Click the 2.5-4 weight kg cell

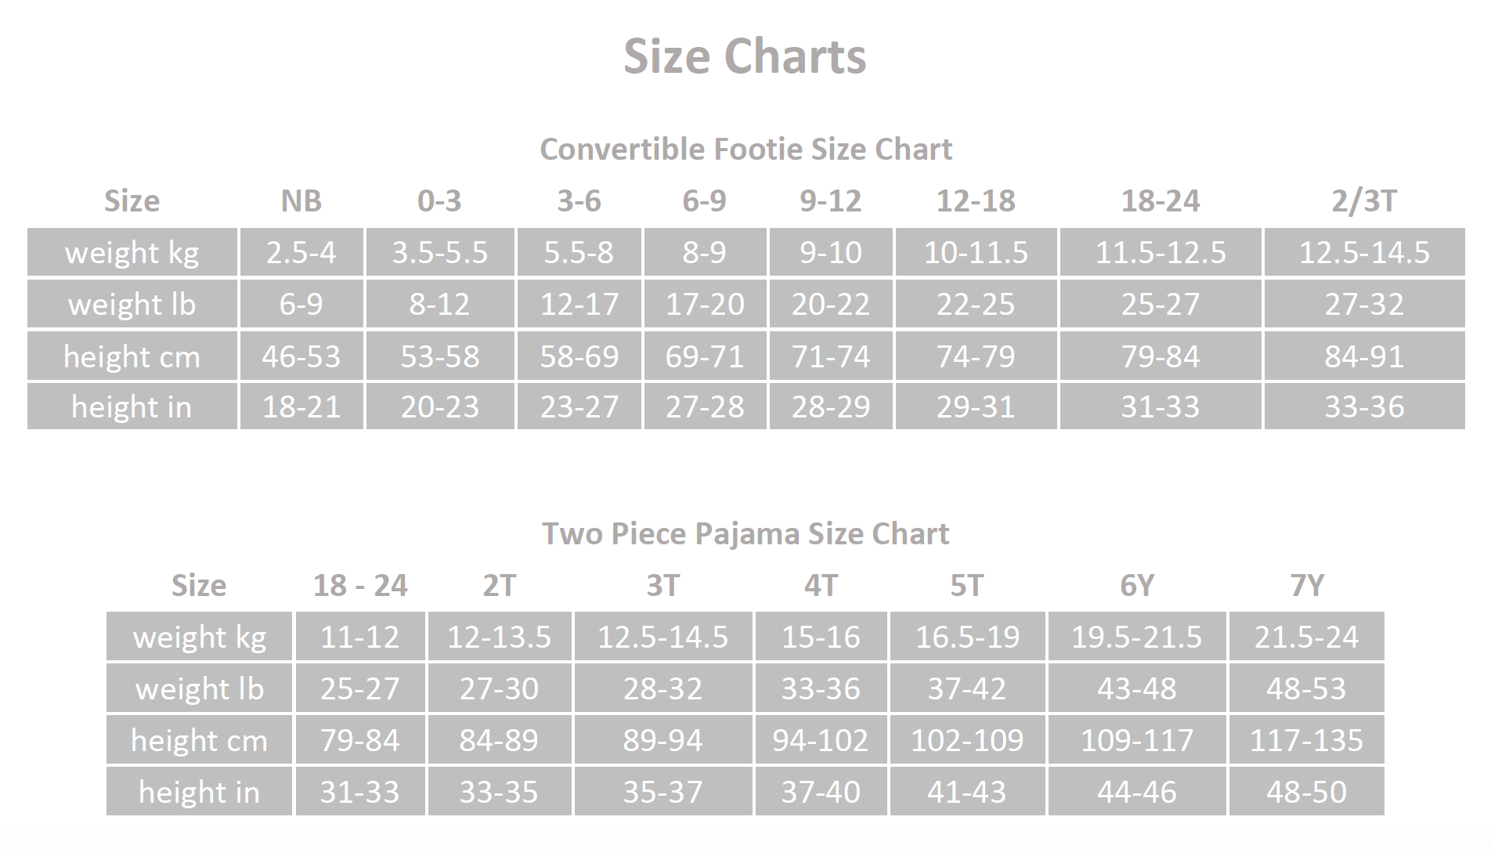[301, 252]
